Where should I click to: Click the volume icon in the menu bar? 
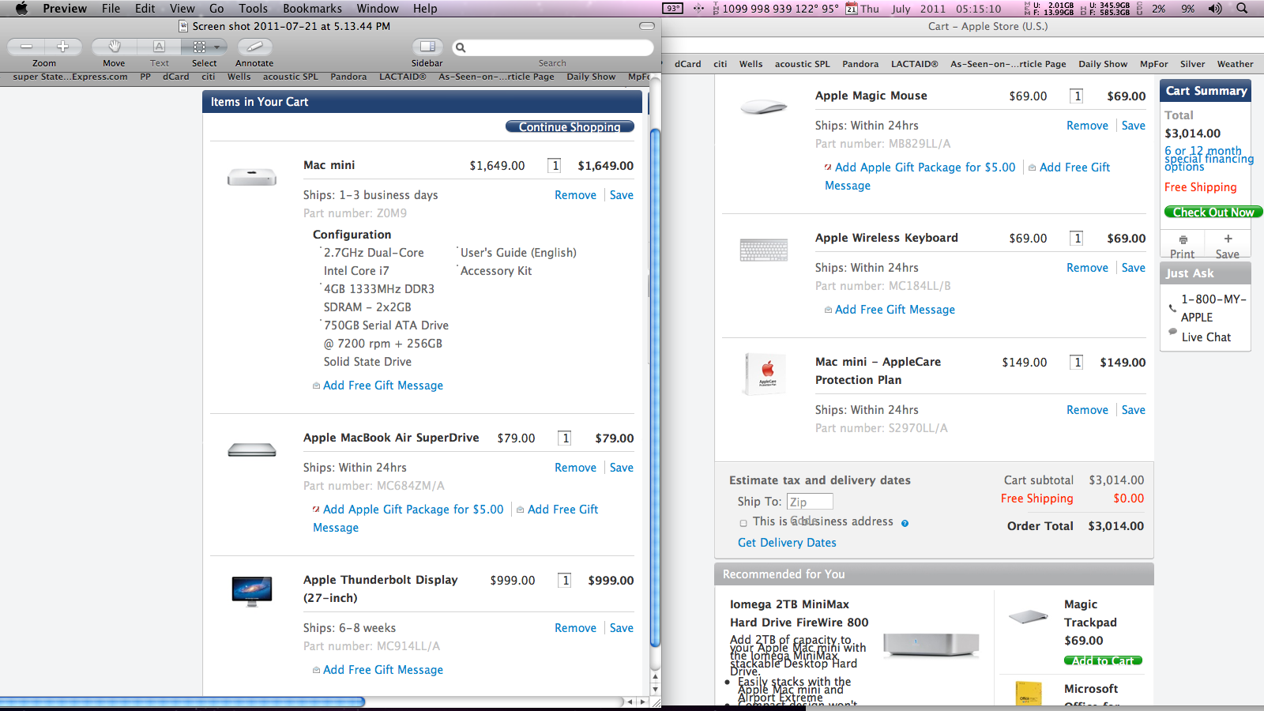[1215, 9]
